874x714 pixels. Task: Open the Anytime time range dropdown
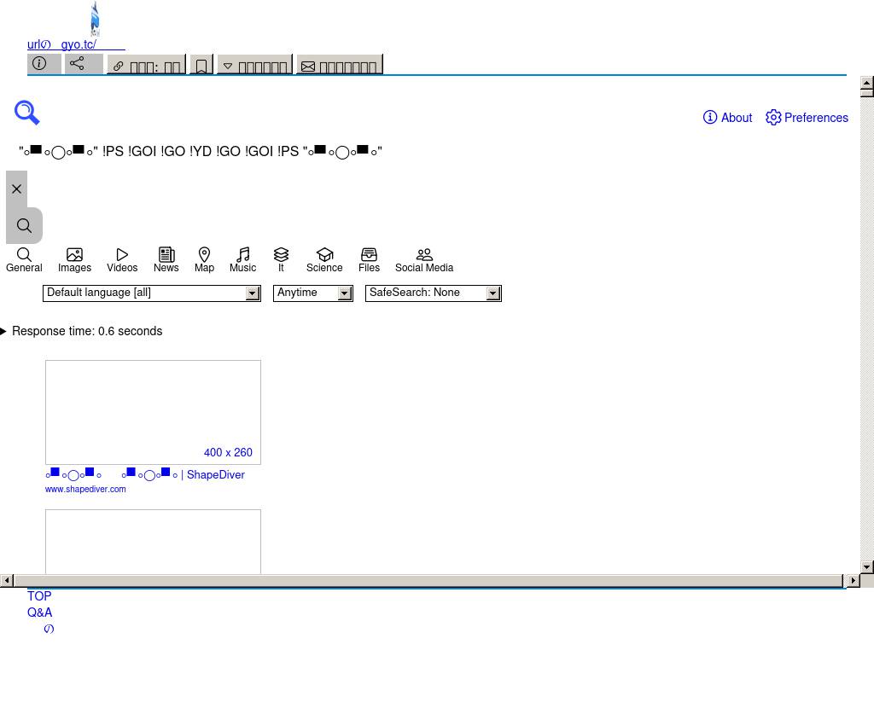(x=312, y=293)
